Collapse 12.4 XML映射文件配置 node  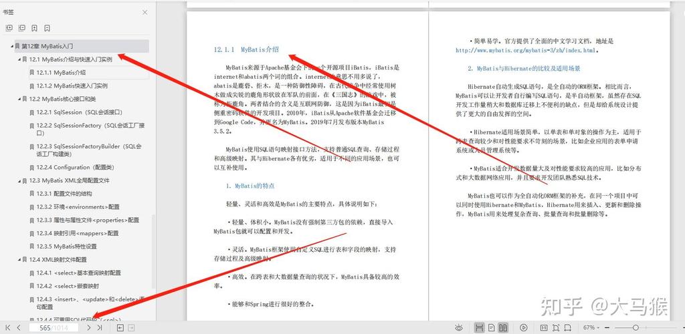click(19, 259)
